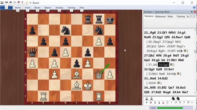
Task: Click the black queen on a5
Action: click(x=32, y=52)
